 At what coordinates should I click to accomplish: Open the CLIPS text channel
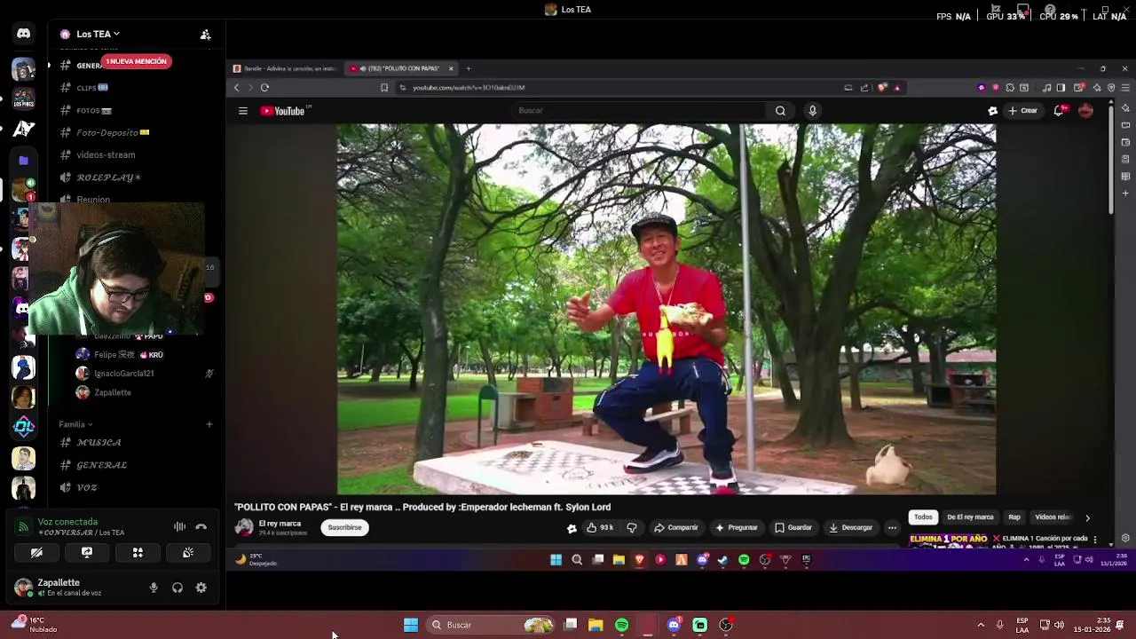tap(92, 88)
